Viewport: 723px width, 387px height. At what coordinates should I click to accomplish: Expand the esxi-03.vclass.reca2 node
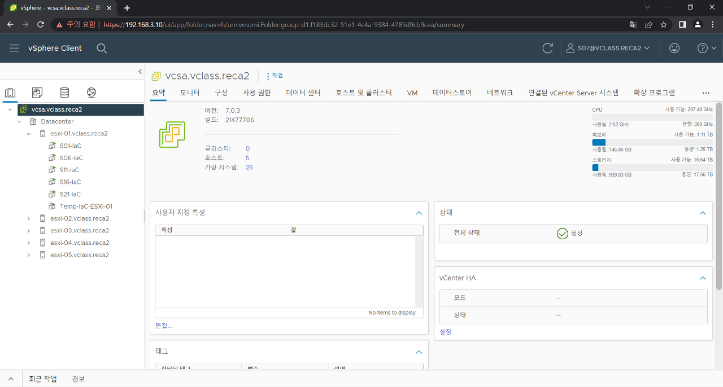click(29, 230)
